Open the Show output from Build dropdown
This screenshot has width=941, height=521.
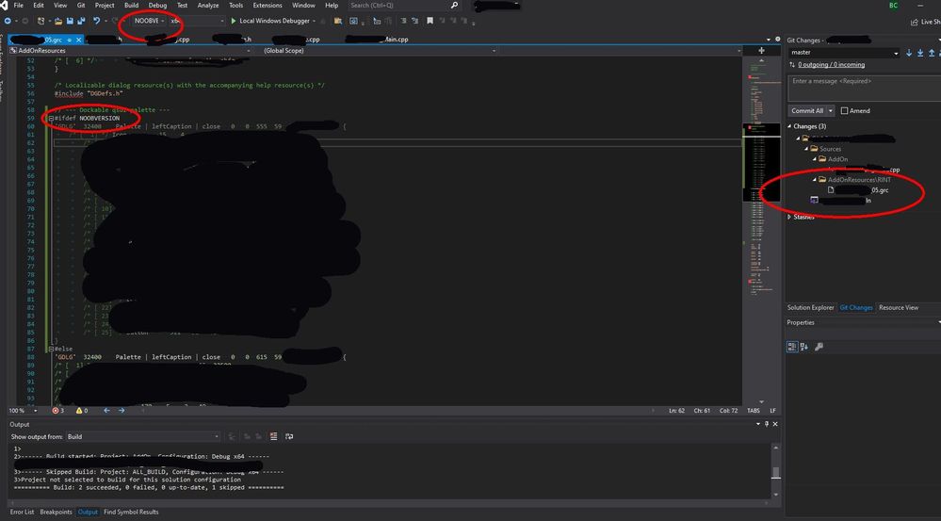[x=142, y=436]
